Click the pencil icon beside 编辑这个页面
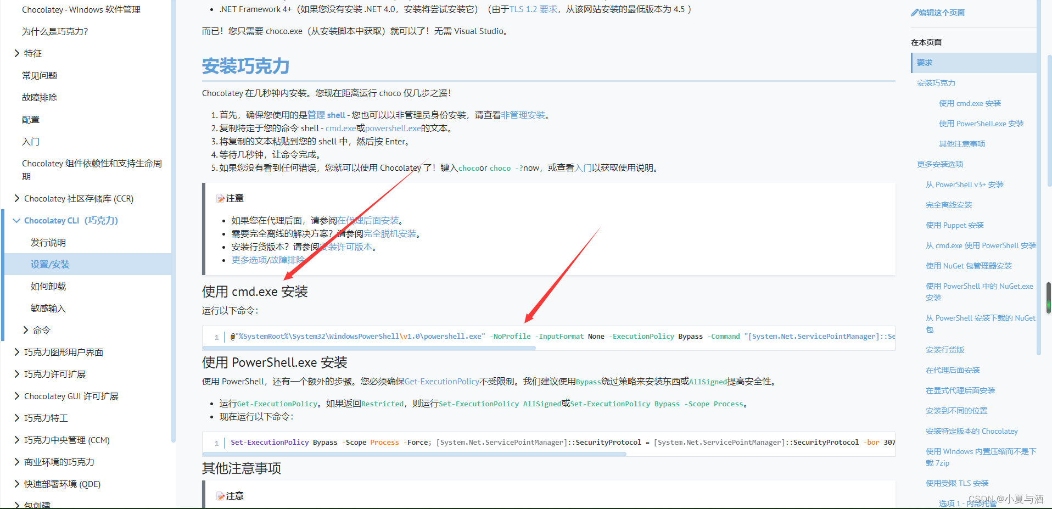The image size is (1052, 509). point(915,13)
